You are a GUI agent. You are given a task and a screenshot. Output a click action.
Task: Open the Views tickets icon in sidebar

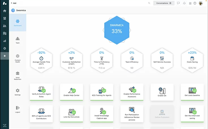point(5,18)
